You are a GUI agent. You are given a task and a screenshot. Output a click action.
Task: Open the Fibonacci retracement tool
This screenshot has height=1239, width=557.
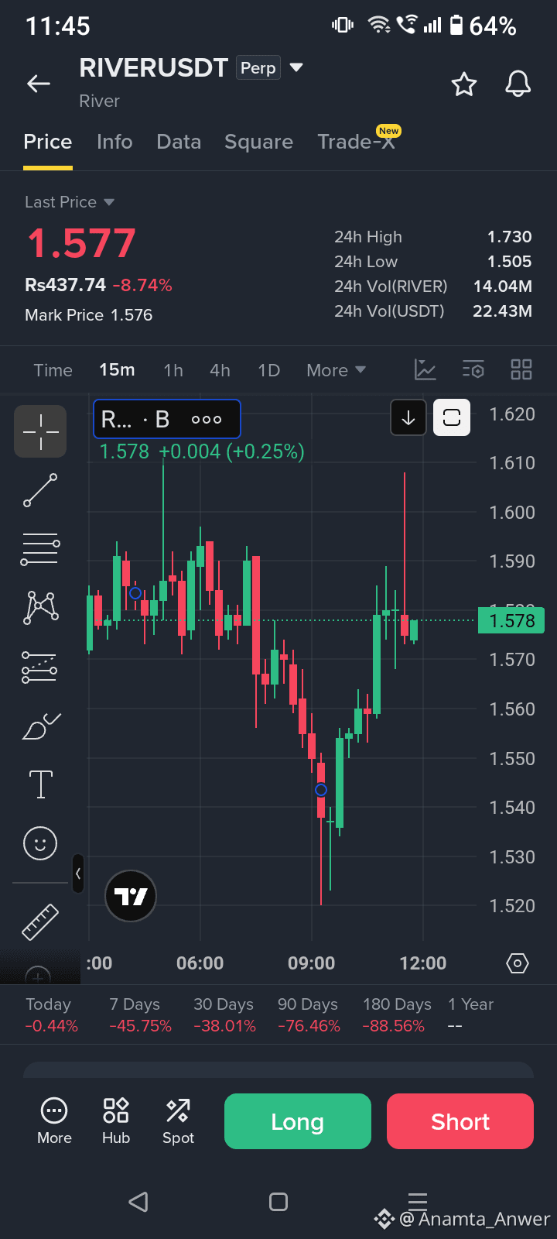[x=40, y=549]
